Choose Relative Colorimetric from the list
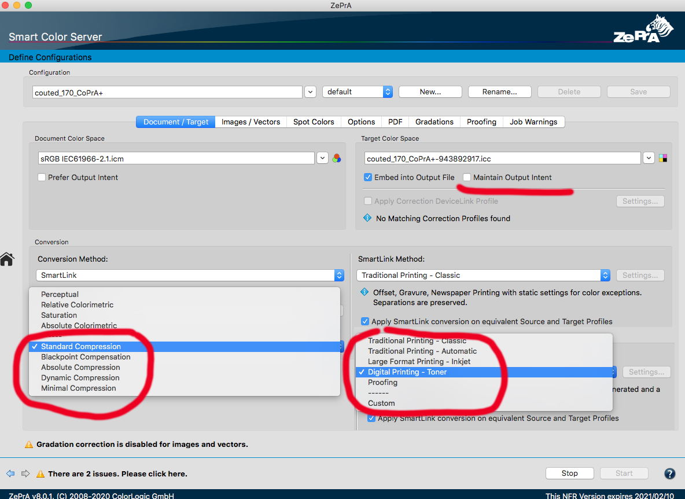Viewport: 685px width, 499px height. (x=185, y=305)
